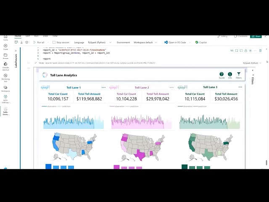Select the Data ribbon tab
This screenshot has width=269, height=202.
click(x=45, y=36)
